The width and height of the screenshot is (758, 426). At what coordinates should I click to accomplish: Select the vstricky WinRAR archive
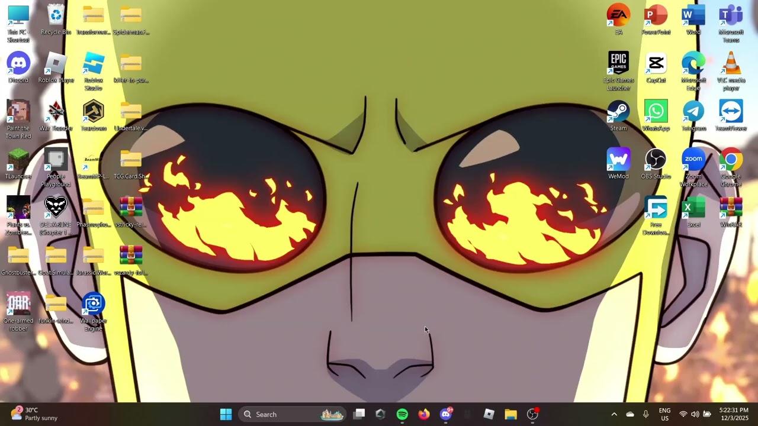tap(131, 212)
